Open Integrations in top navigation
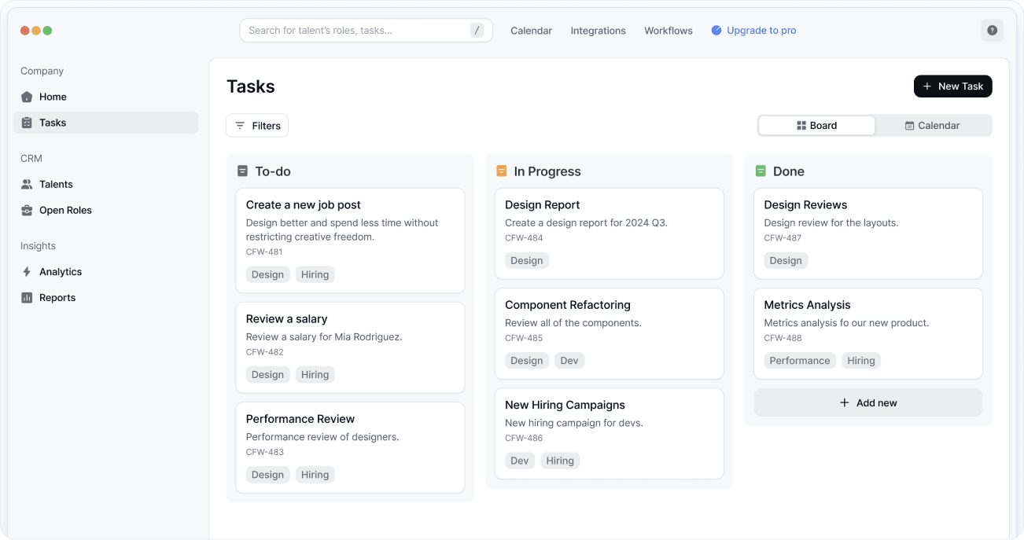Screen dimensions: 1024x540 point(599,30)
